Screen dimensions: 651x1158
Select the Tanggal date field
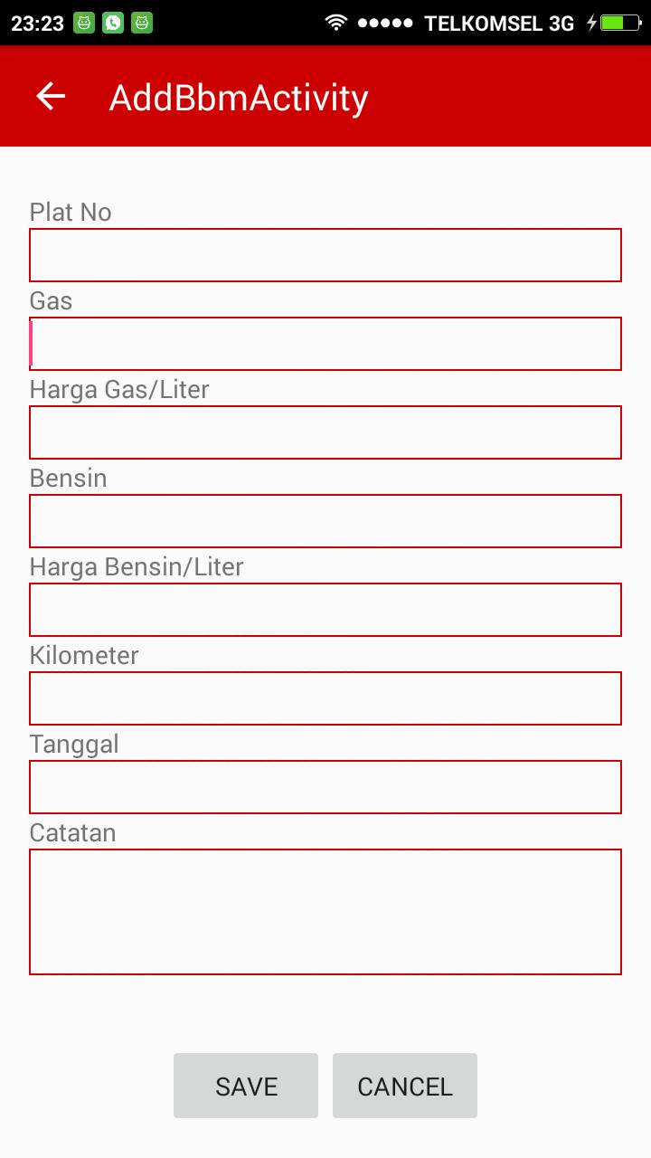tap(325, 787)
